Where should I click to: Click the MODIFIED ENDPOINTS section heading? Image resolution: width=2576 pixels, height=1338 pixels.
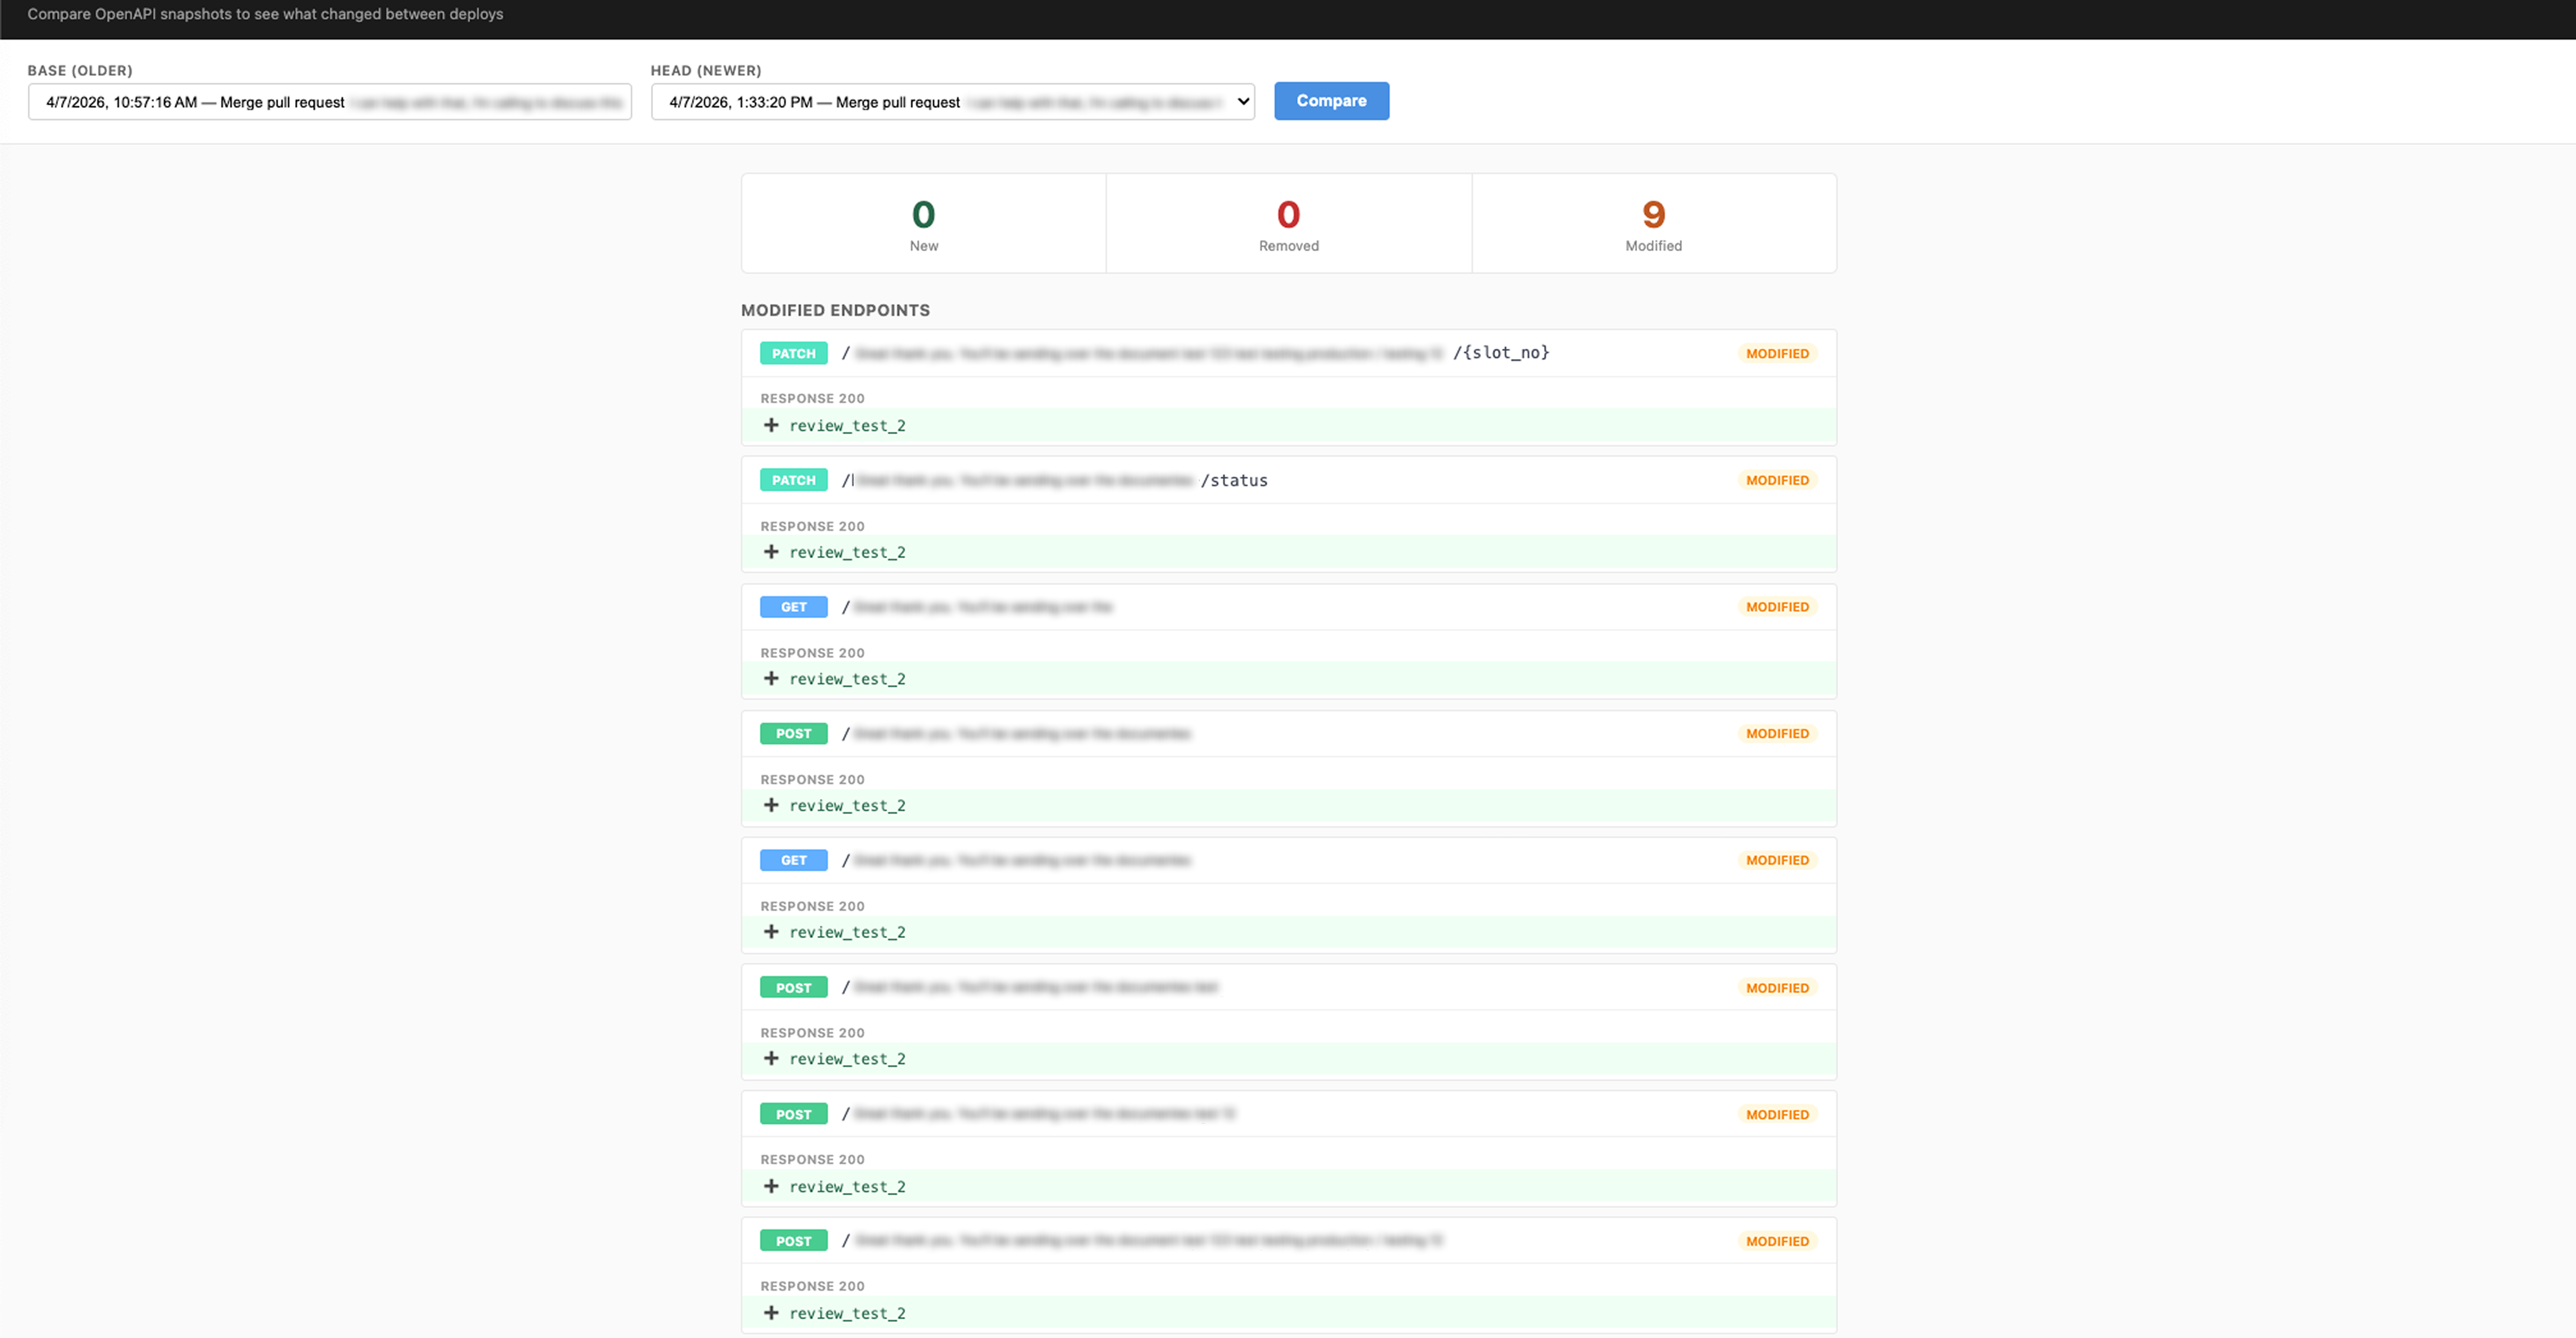point(835,311)
